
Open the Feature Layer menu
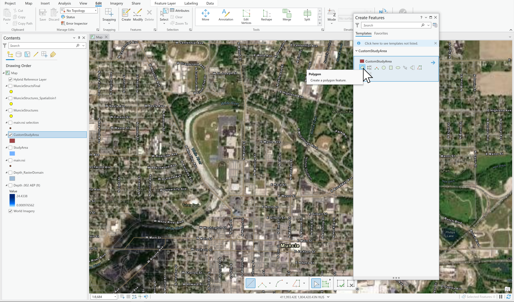165,3
